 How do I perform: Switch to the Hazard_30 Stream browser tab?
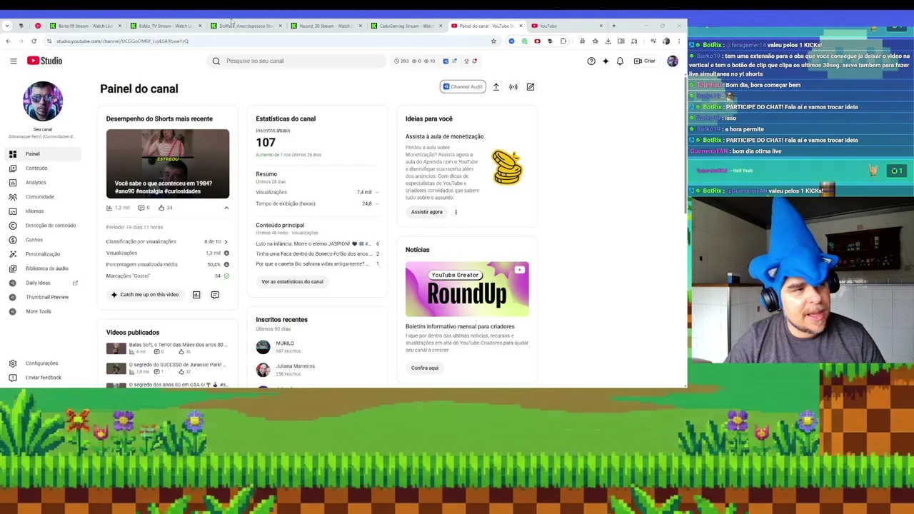coord(325,26)
